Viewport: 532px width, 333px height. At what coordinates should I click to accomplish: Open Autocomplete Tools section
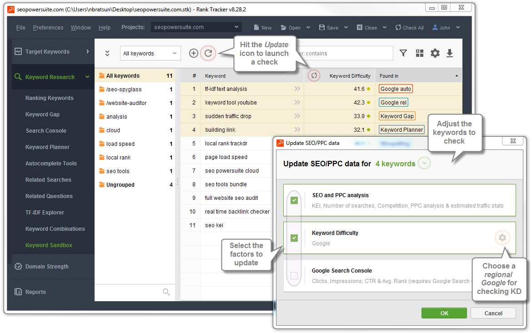point(51,163)
